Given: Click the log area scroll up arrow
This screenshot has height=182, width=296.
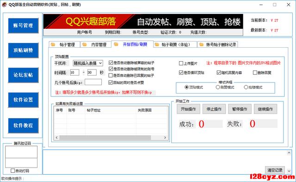Looking at the screenshot, I should 289,152.
